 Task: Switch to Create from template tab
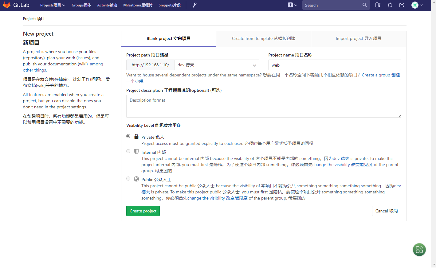coord(264,39)
